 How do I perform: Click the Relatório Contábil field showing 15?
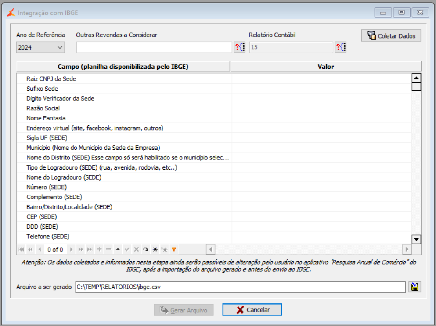[x=291, y=47]
